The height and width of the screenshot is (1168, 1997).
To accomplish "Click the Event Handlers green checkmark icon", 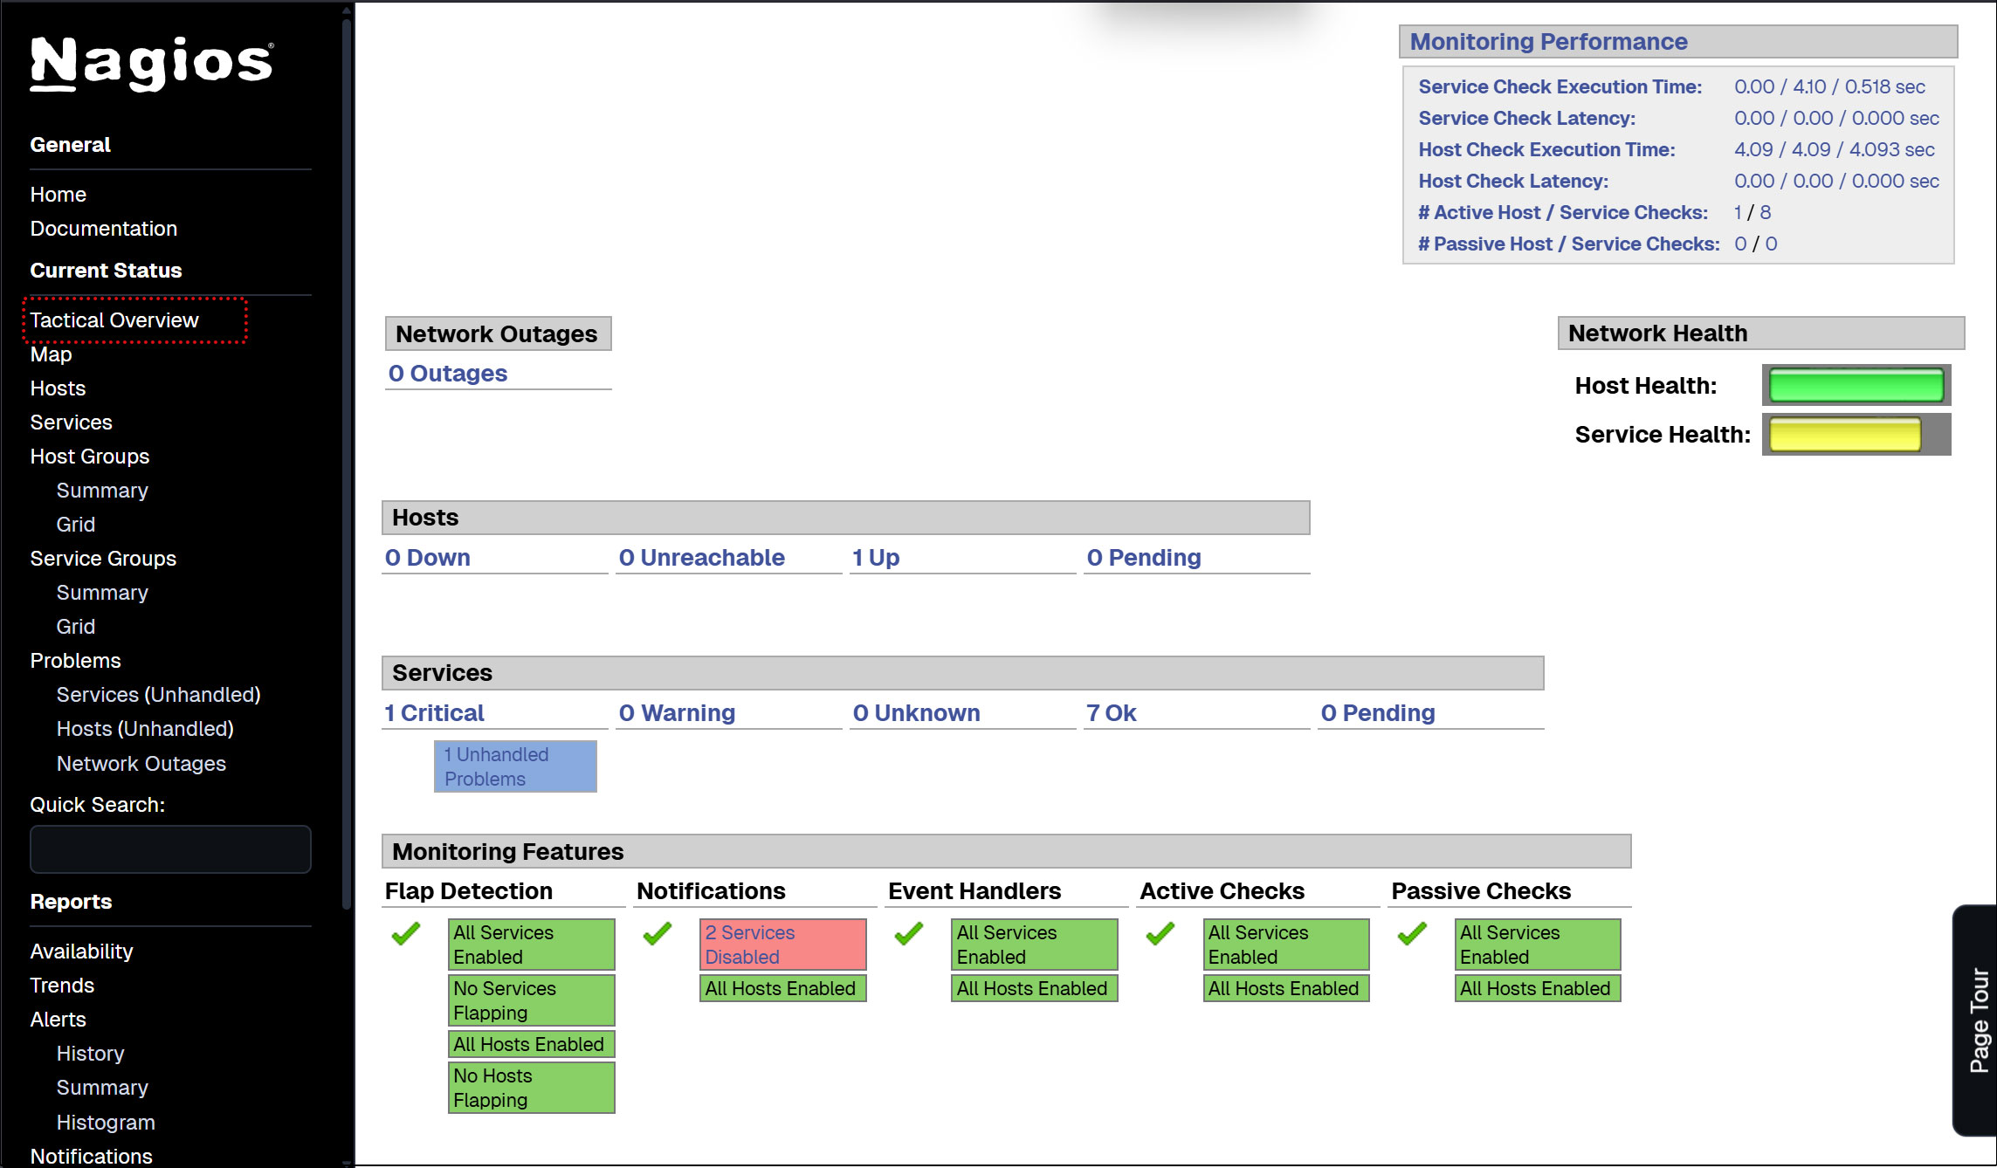I will [909, 933].
